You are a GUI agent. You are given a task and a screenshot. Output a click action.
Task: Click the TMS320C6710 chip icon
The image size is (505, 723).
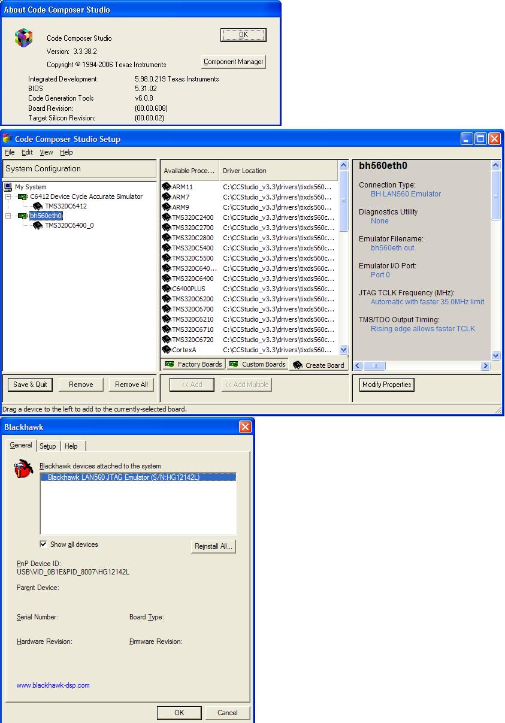[x=167, y=329]
